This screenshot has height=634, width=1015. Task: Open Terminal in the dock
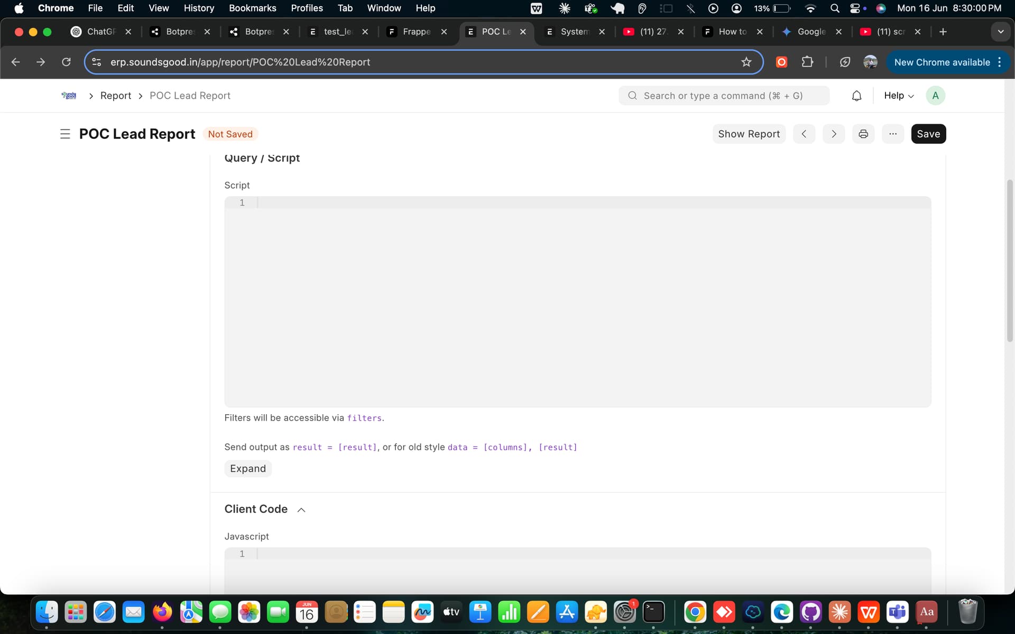coord(653,612)
